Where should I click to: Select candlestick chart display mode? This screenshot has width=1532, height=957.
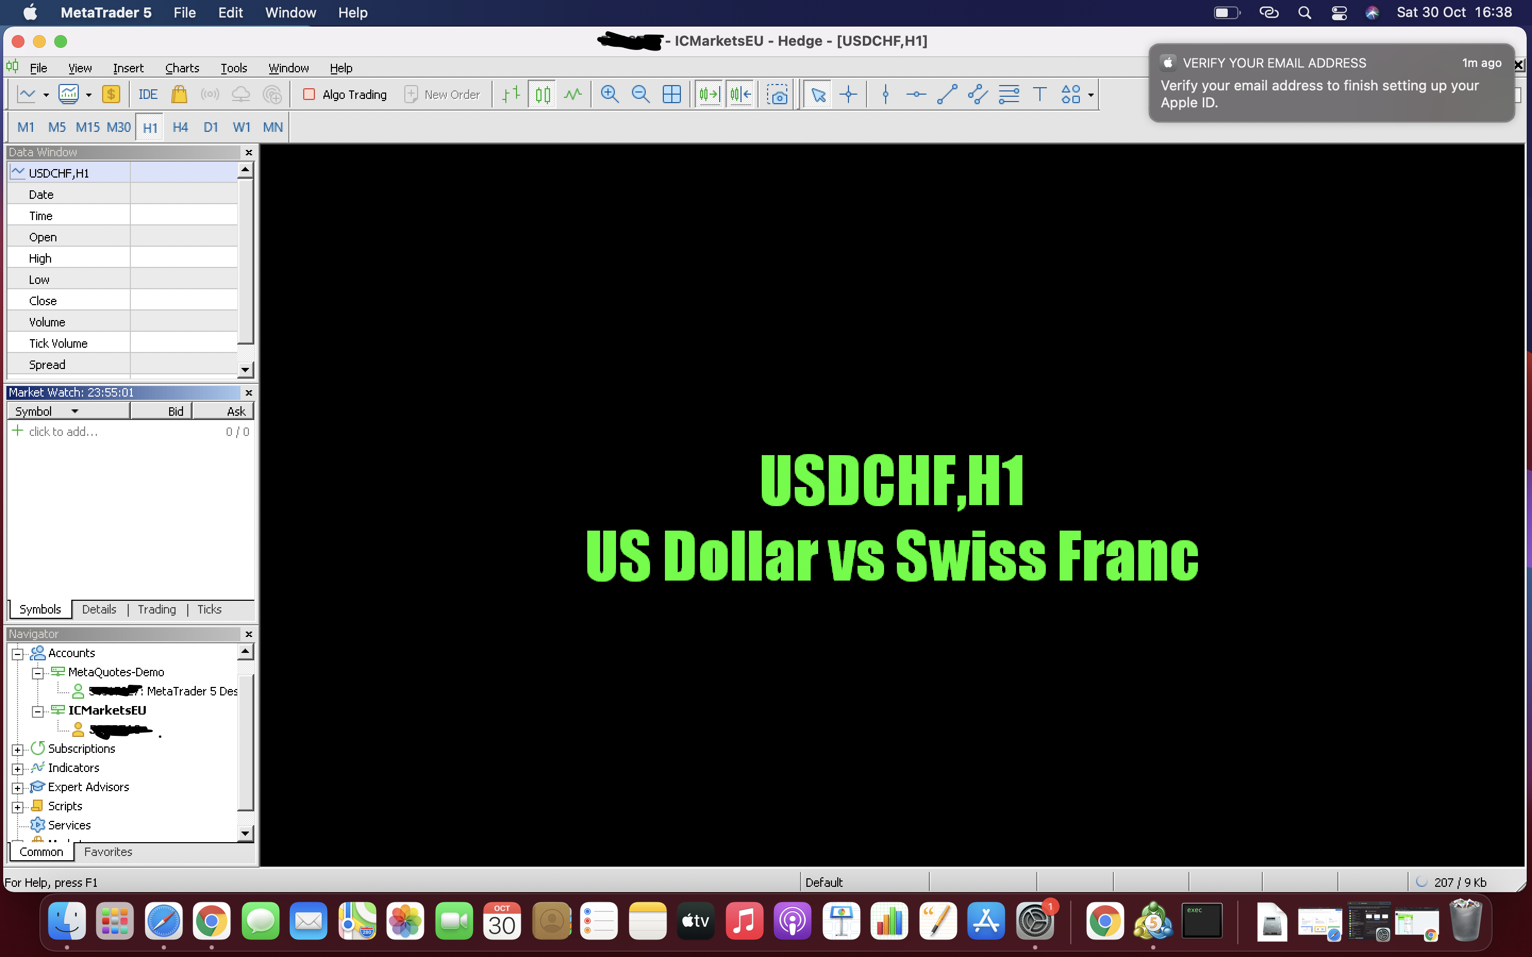(x=543, y=94)
